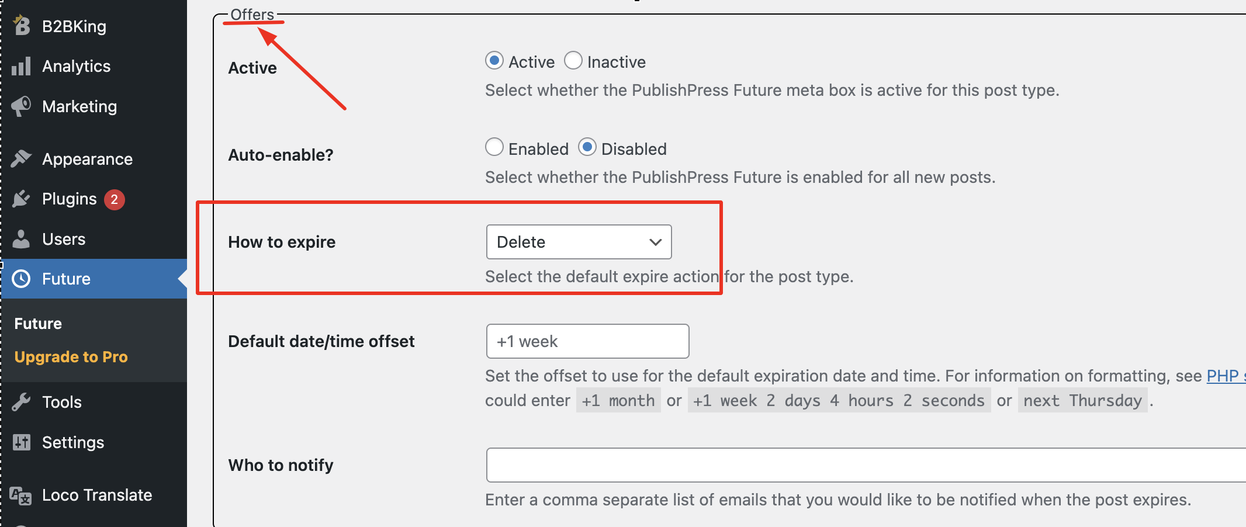Click the Future clock icon
This screenshot has height=527, width=1246.
(21, 279)
